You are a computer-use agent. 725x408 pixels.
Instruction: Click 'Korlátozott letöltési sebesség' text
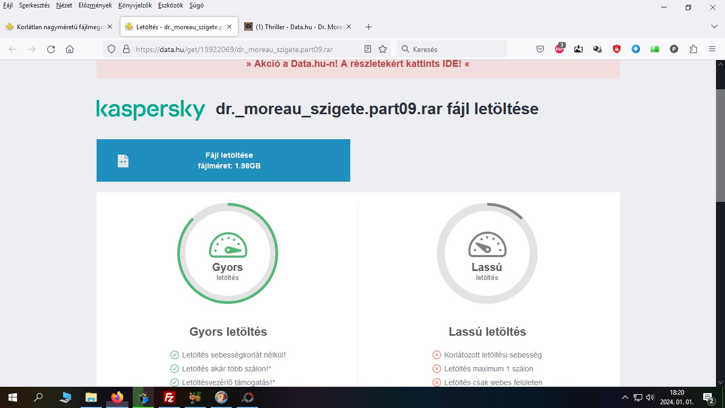[x=493, y=355]
